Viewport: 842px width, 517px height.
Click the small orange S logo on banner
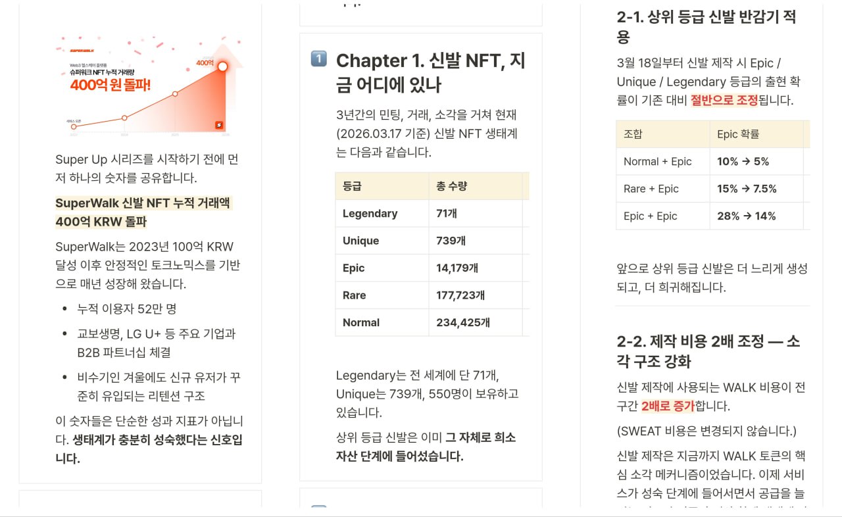[219, 125]
